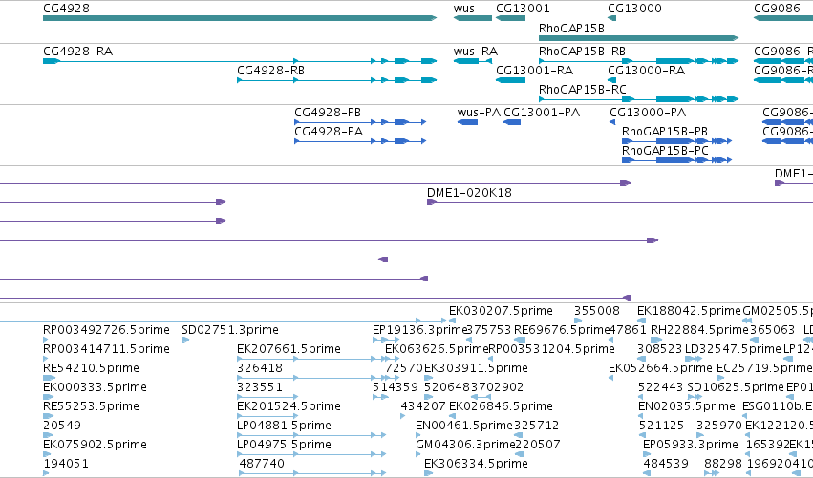Select the RhoGAP15B gene bar
Screen dimensions: 813x478
pyautogui.click(x=638, y=38)
